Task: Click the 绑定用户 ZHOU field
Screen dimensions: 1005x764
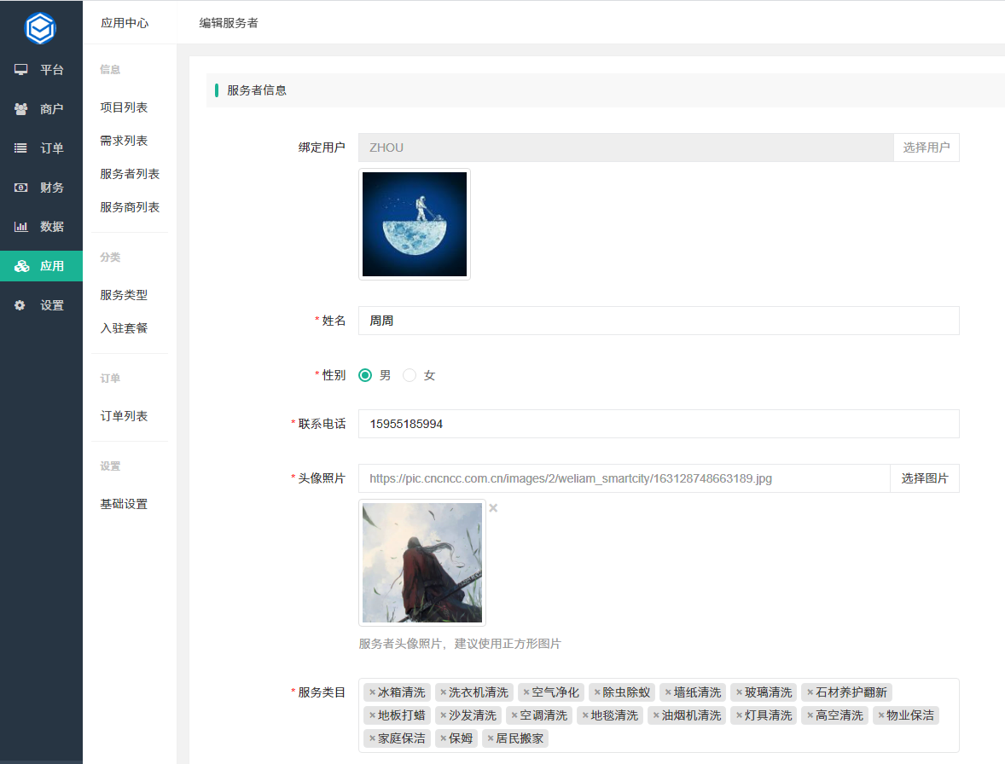Action: (x=626, y=148)
